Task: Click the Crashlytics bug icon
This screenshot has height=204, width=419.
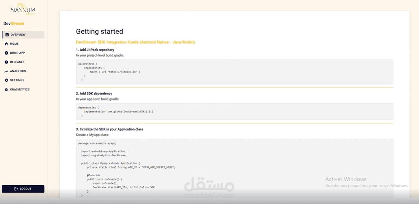Action: click(x=6, y=90)
